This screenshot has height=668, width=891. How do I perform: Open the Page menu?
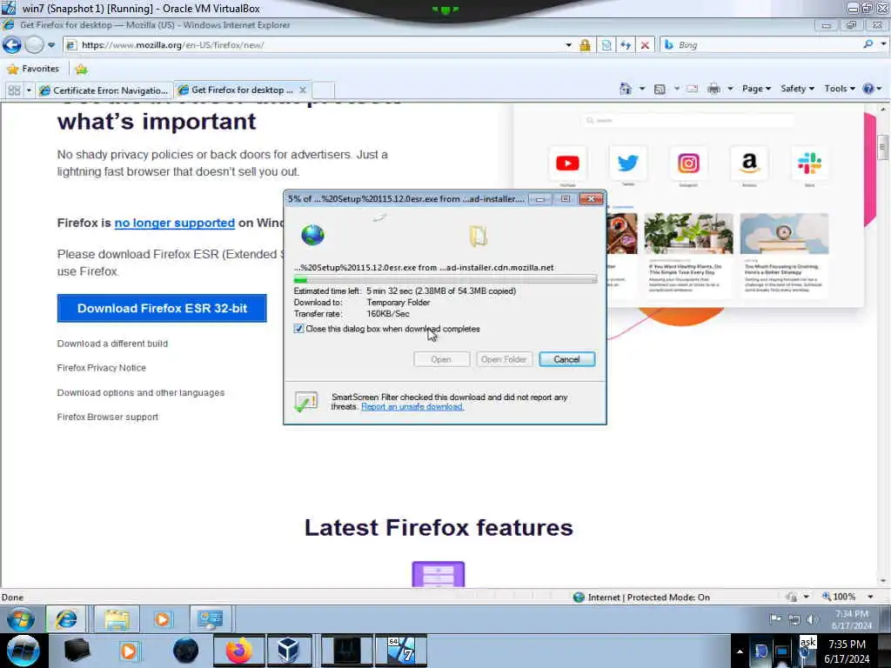[756, 89]
